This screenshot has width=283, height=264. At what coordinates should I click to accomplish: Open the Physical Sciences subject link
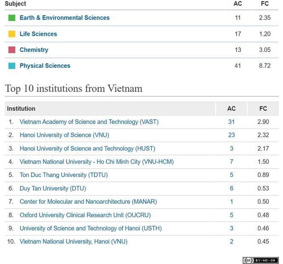pos(45,66)
